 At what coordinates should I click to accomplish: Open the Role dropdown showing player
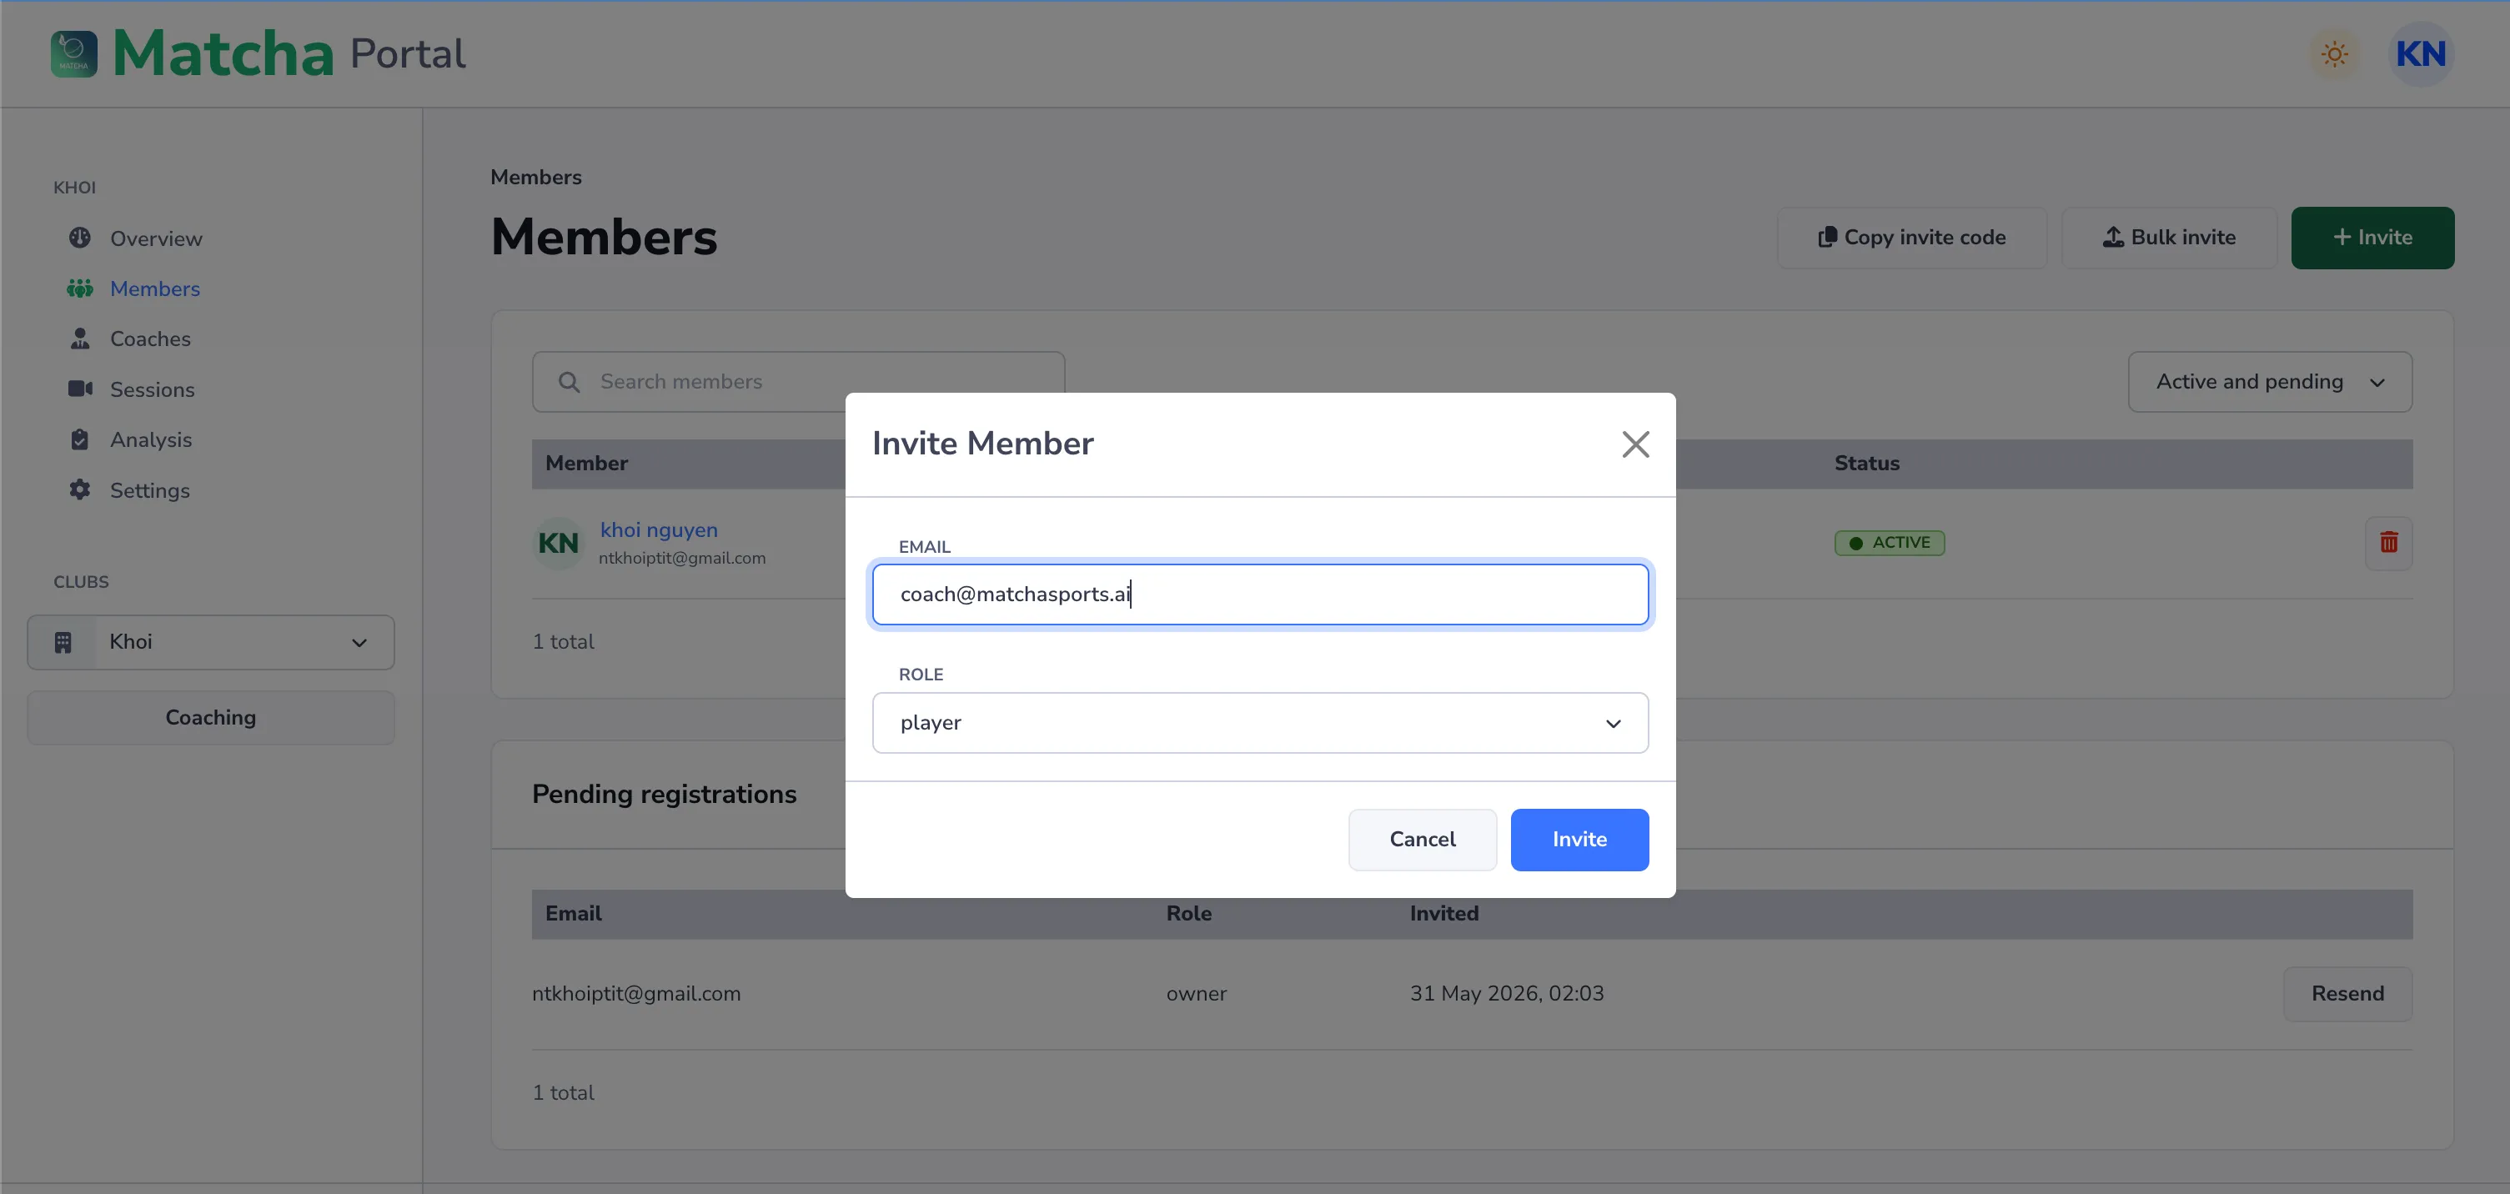click(x=1260, y=723)
